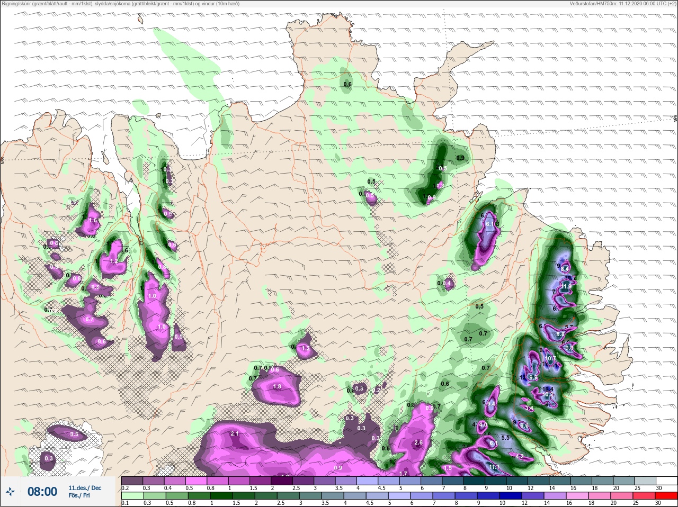Select the white upper legend swatch labeled 30
Screen dimensions: 678x507
pyautogui.click(x=666, y=480)
